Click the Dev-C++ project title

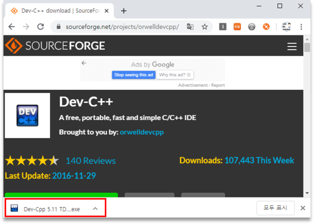coord(86,102)
